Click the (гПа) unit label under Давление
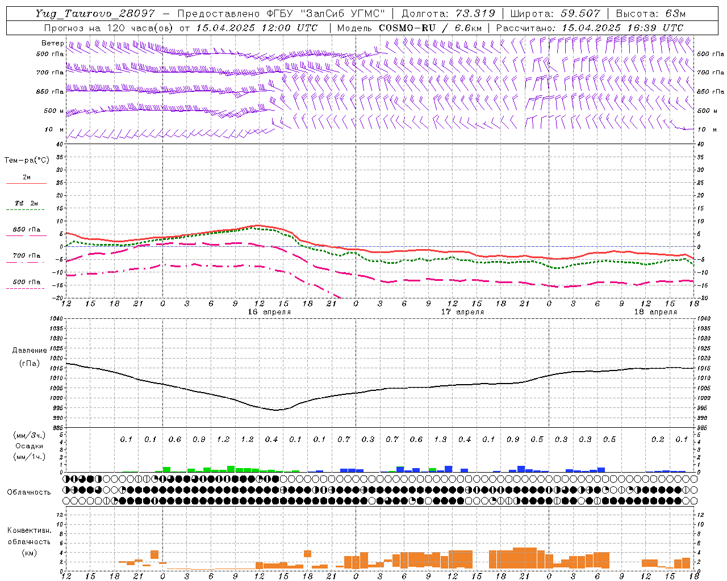The width and height of the screenshot is (727, 581). pos(30,364)
